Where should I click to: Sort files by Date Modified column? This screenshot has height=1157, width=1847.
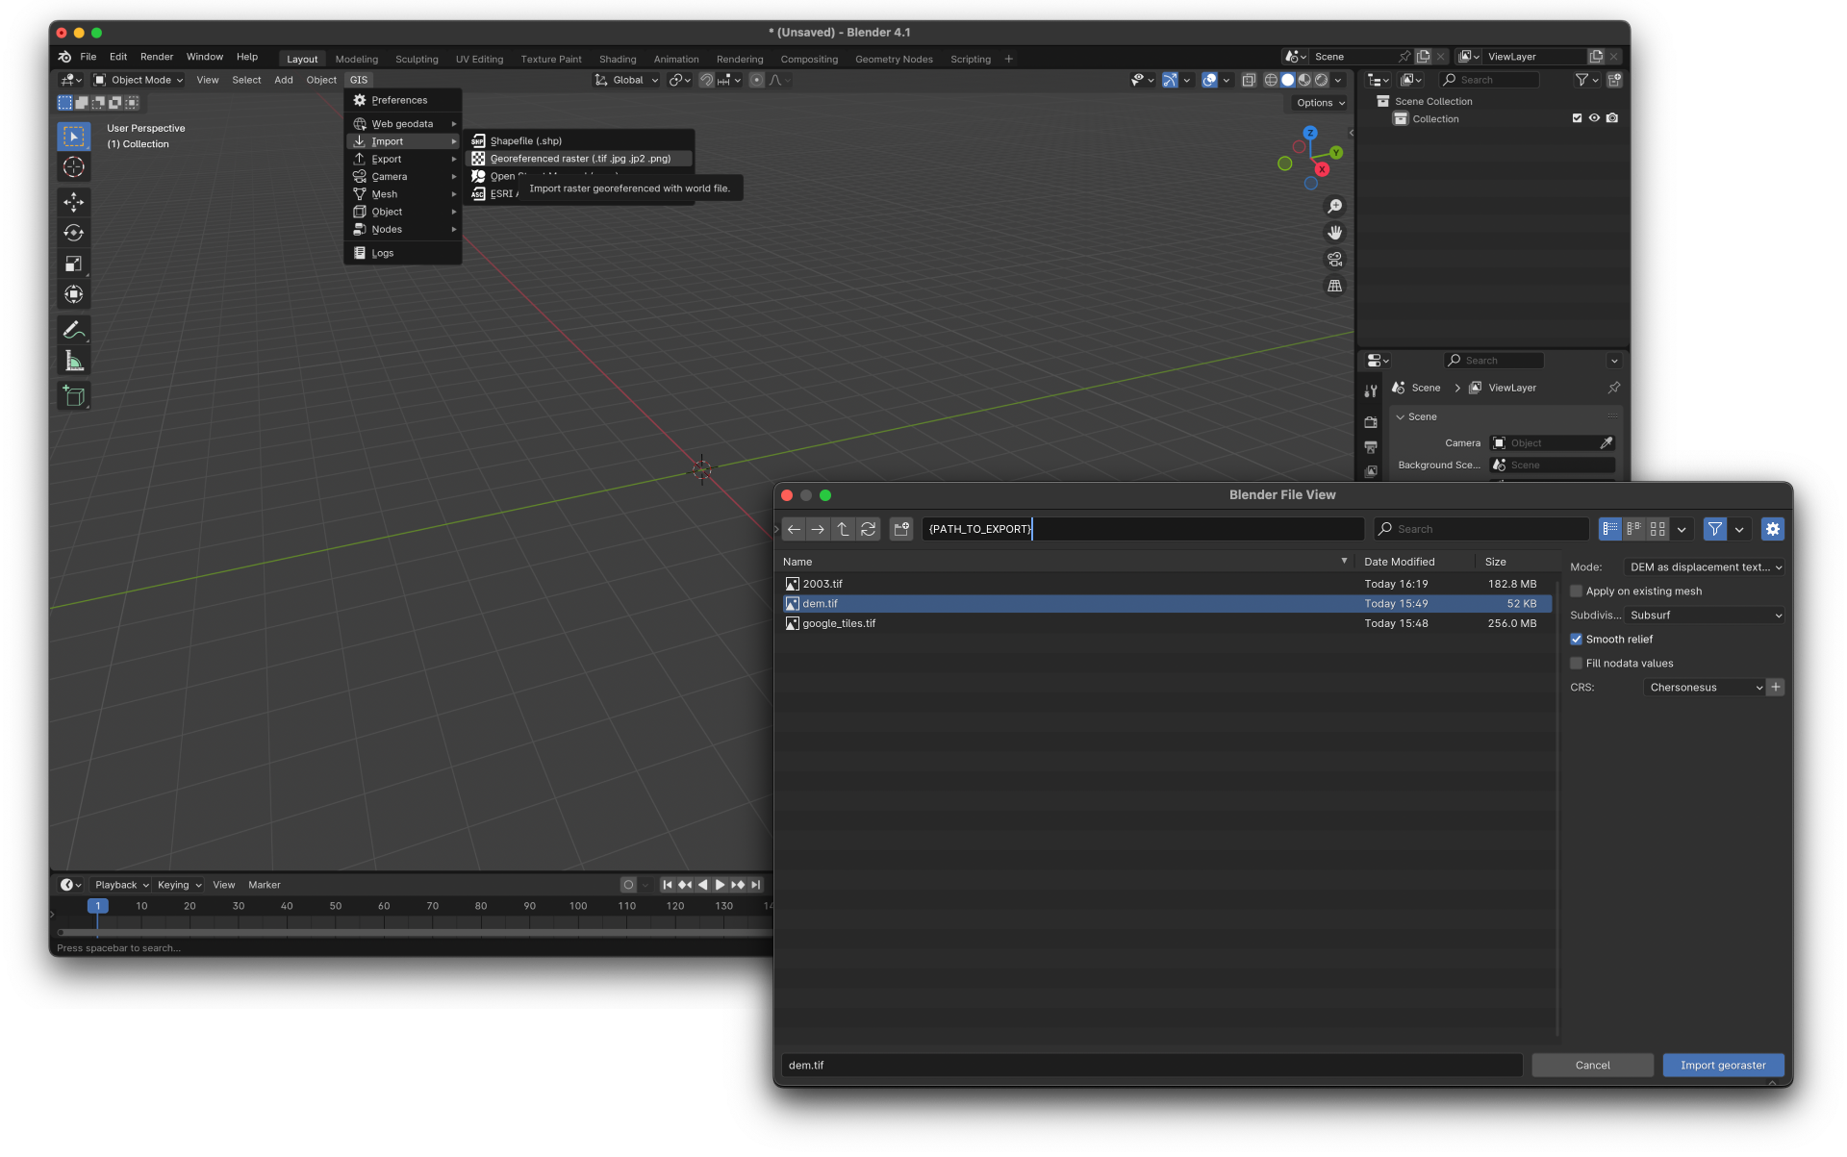1414,562
